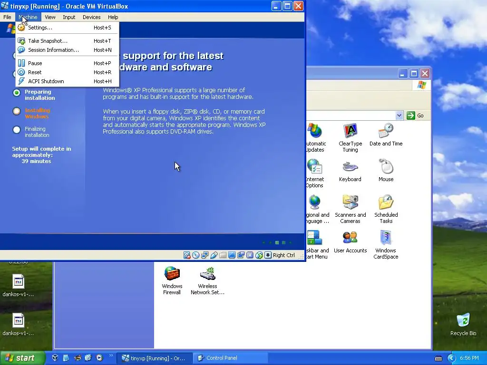Click the Right Ctrl host key label

[284, 255]
